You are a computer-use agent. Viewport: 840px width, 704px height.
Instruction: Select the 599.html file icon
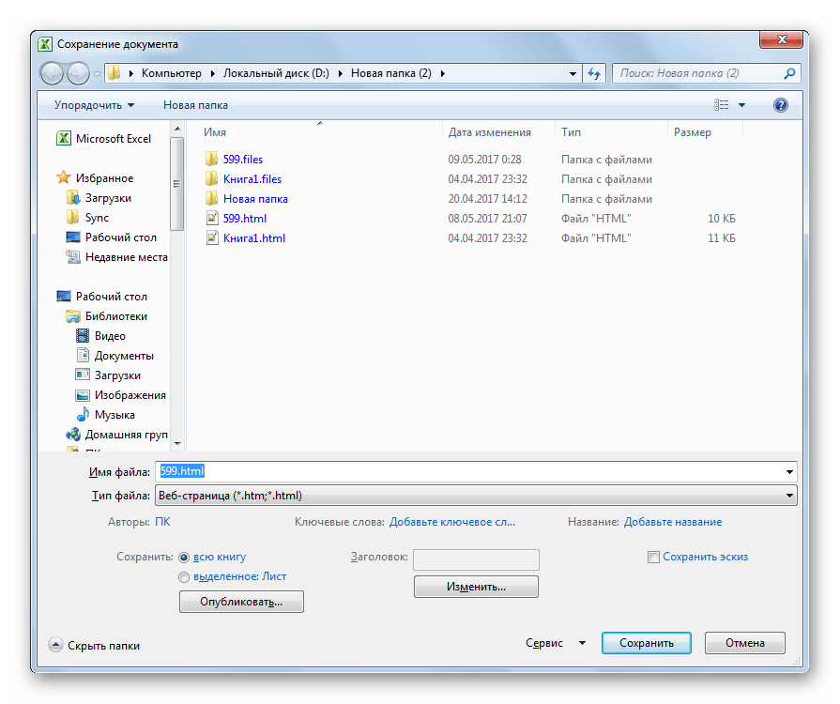211,219
